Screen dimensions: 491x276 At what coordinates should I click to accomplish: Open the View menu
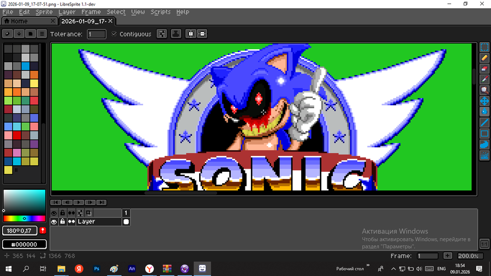[138, 12]
